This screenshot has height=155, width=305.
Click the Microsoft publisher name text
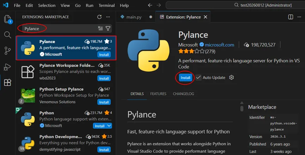(188, 45)
